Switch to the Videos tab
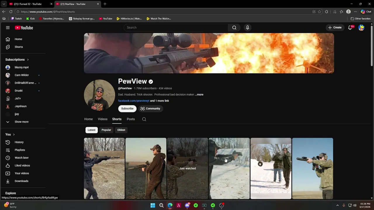374x210 pixels. 103,119
